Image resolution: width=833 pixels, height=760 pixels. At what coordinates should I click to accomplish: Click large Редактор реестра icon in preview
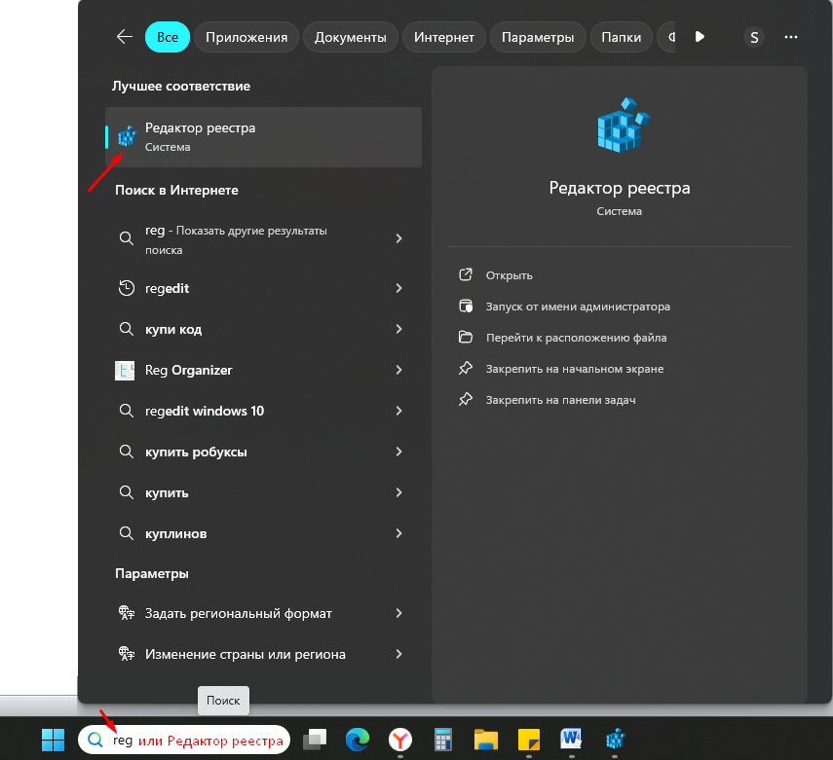click(623, 125)
